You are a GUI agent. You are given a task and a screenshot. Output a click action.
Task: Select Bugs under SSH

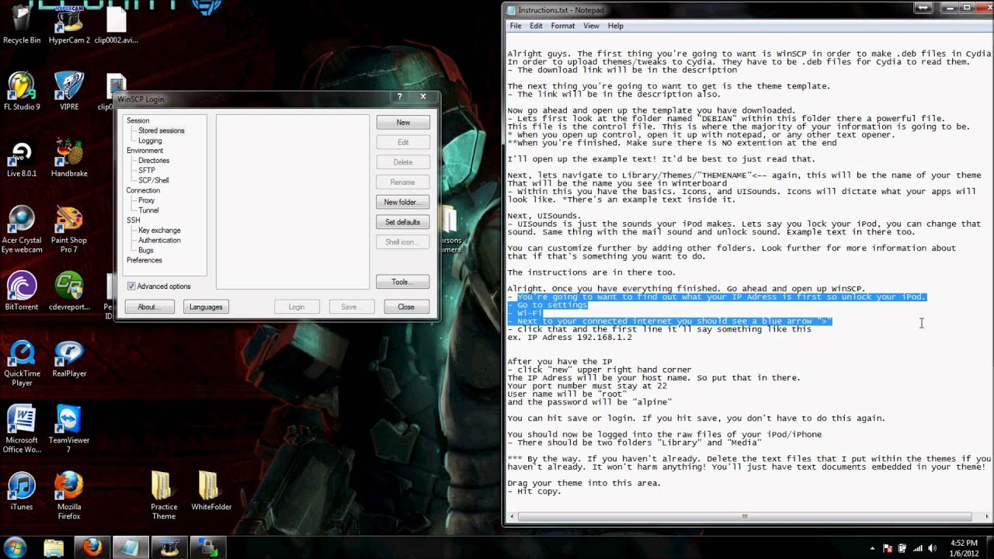pyautogui.click(x=146, y=250)
